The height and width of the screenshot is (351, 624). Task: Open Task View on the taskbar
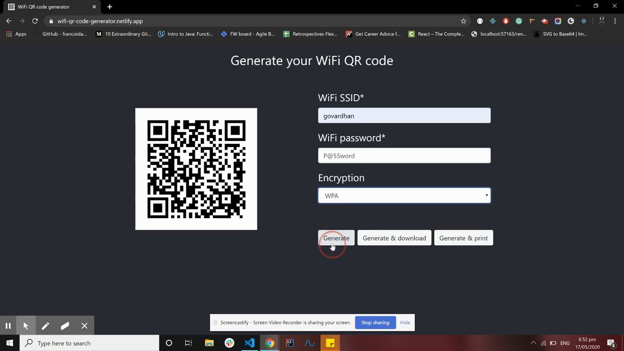(x=188, y=343)
